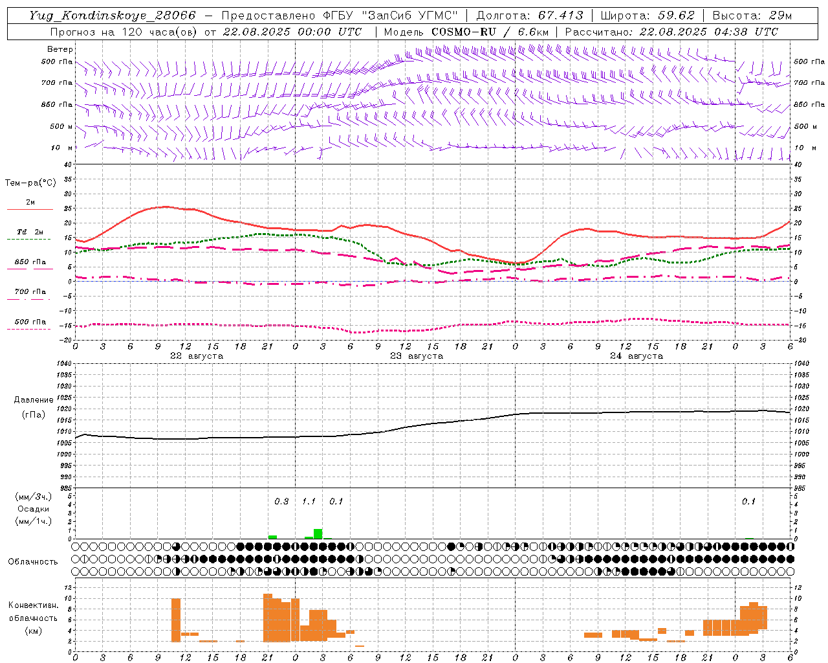Click the 1.1 precipitation value
The height and width of the screenshot is (663, 828).
[309, 501]
